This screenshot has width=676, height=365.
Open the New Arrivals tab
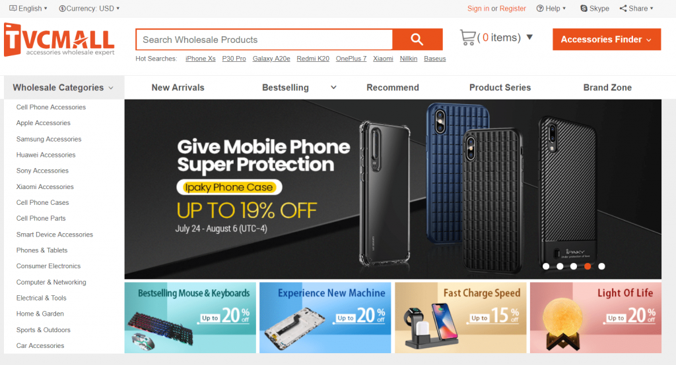point(178,88)
